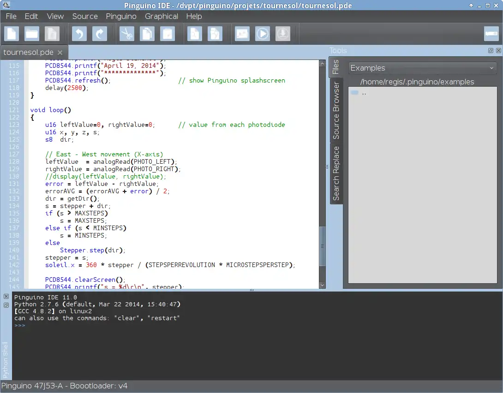The image size is (503, 393).
Task: Switch to the Search Replace tab
Action: pos(336,173)
